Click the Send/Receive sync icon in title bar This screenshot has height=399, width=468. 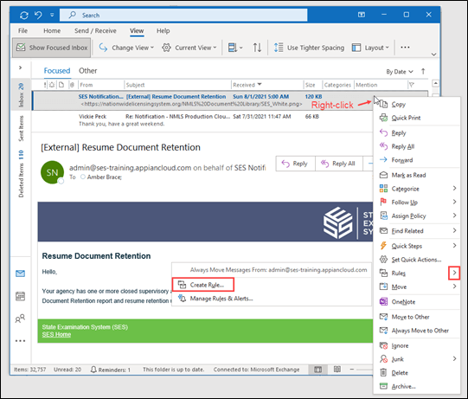24,15
